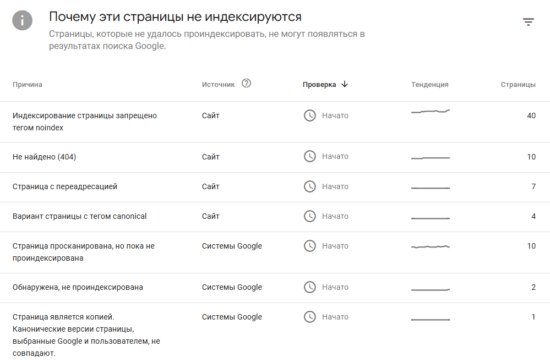Click the help question mark next to Источник
550x363 pixels.
[247, 84]
